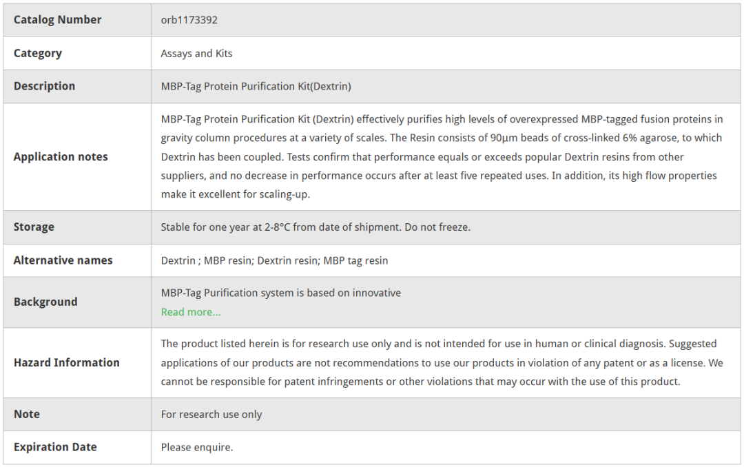The image size is (744, 467).
Task: Click the "Category" row label
Action: 38,53
